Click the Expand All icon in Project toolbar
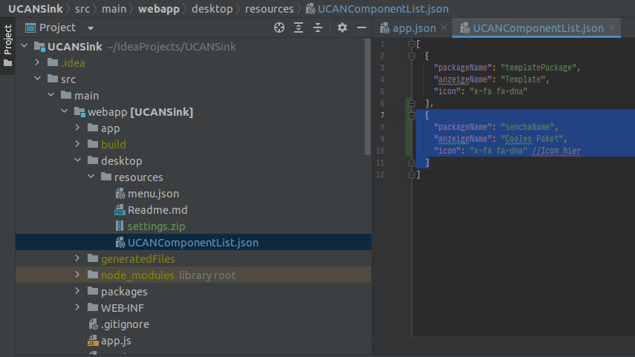This screenshot has height=357, width=635. (x=299, y=27)
